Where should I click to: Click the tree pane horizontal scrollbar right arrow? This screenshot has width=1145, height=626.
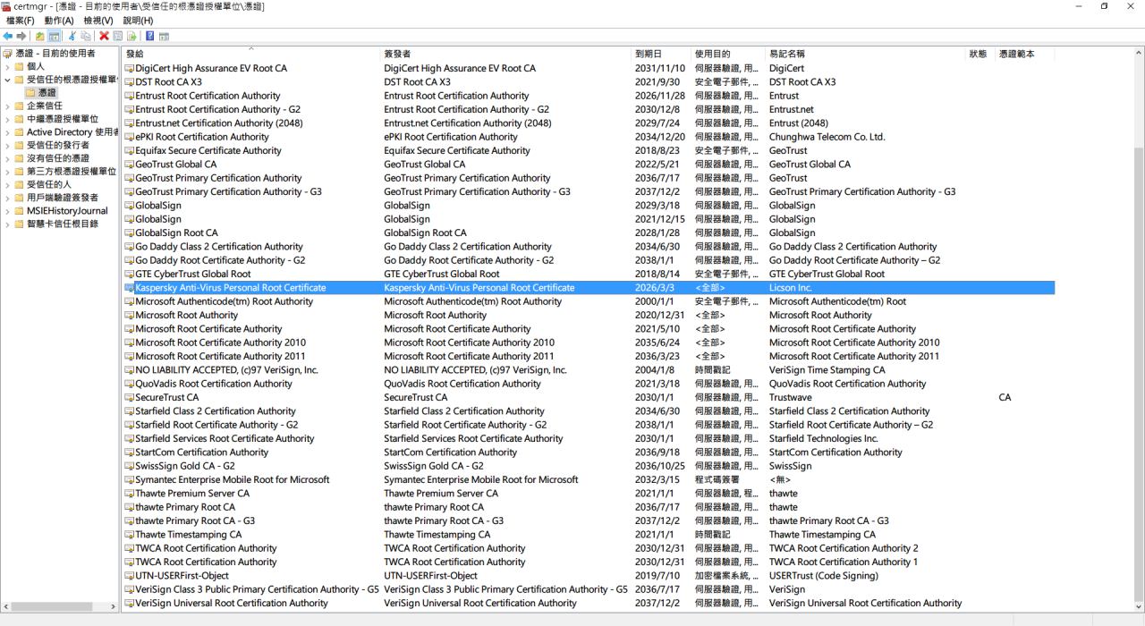(114, 607)
